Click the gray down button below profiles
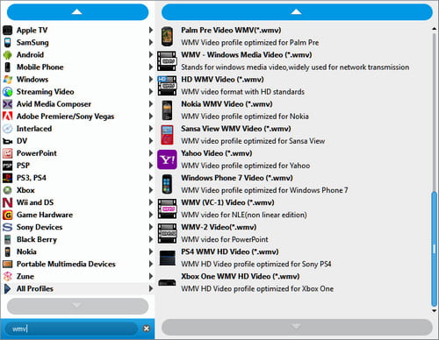Viewport: 439px width, 340px height. tap(297, 327)
